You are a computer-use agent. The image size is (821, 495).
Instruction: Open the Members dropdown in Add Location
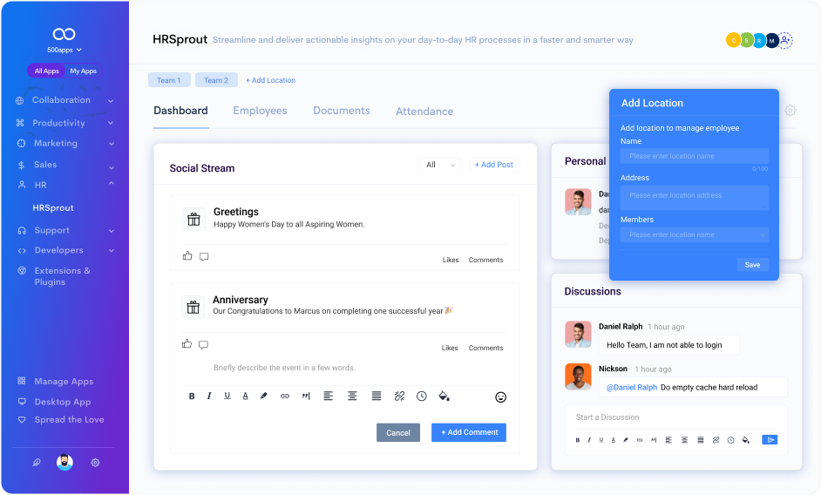(695, 234)
